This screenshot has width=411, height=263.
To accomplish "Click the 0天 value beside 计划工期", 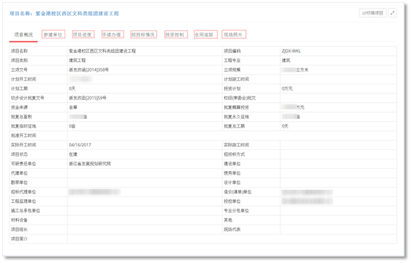I will point(72,88).
